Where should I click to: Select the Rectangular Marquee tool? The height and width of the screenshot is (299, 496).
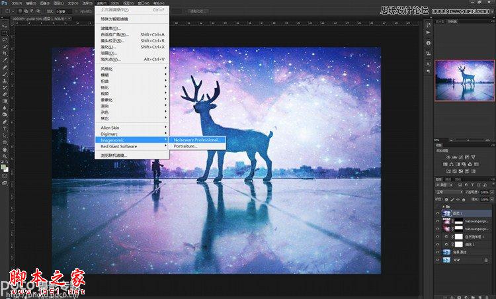[5, 33]
